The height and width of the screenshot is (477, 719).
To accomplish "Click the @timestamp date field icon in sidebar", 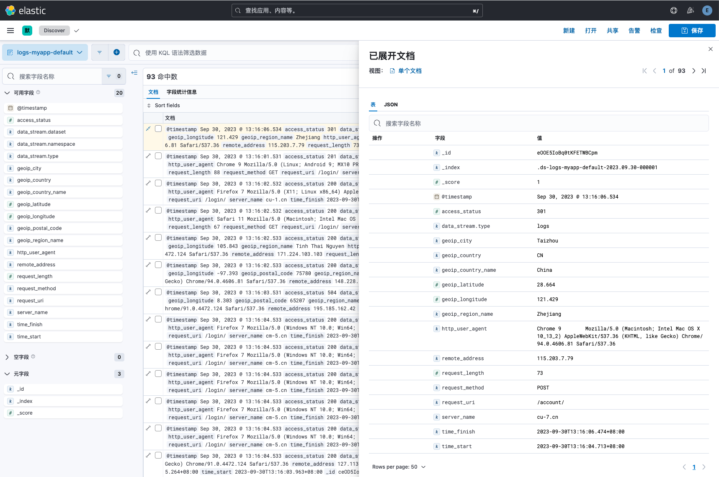I will [10, 108].
